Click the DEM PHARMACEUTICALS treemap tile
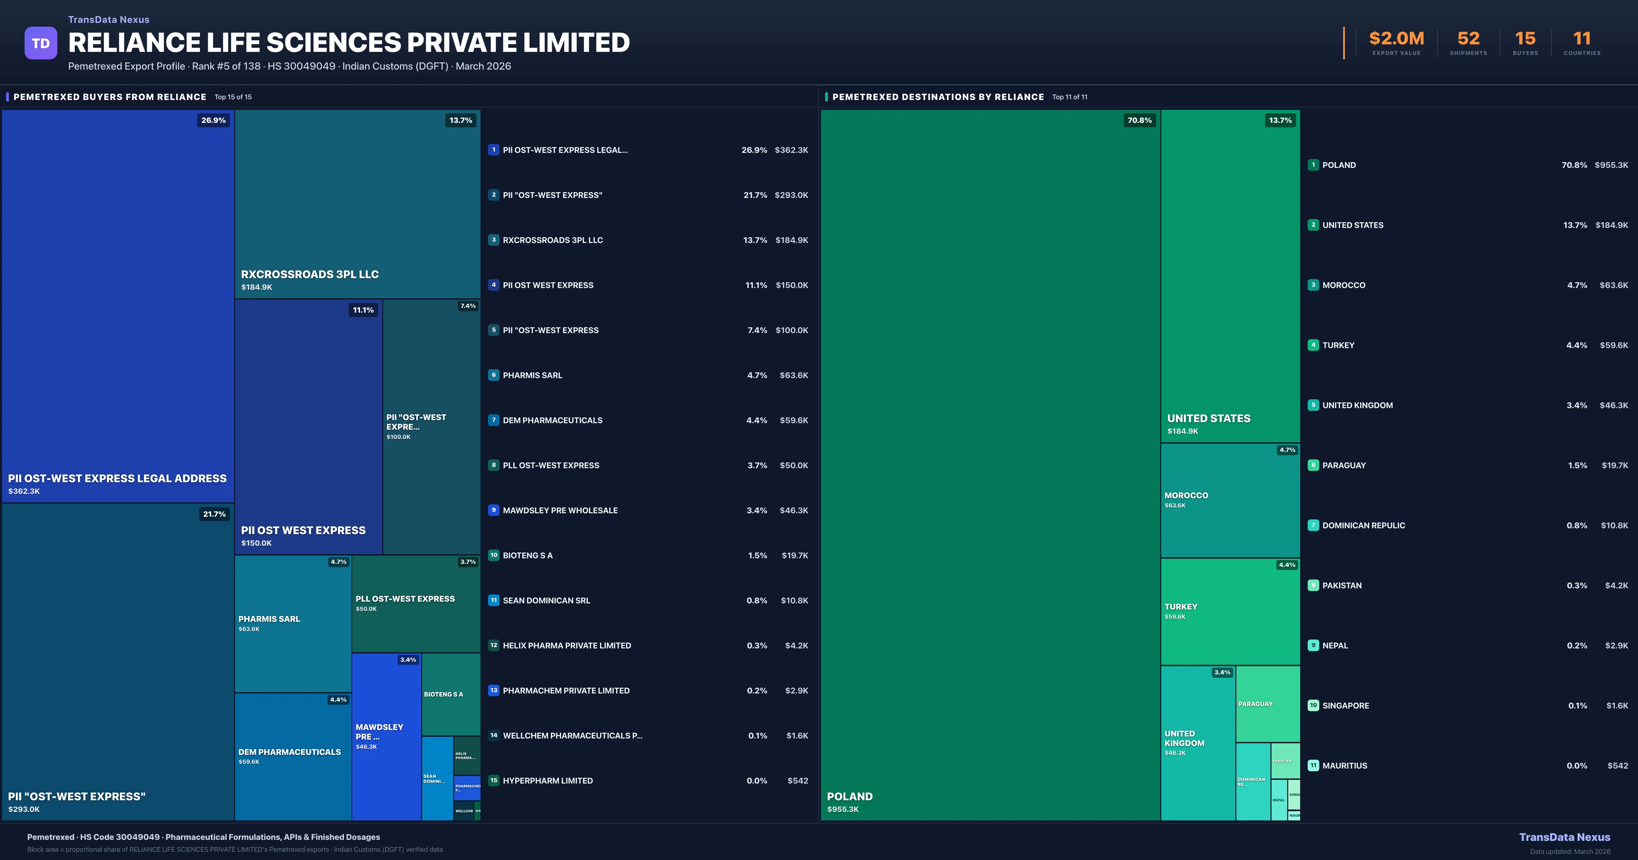Image resolution: width=1638 pixels, height=860 pixels. tap(292, 756)
